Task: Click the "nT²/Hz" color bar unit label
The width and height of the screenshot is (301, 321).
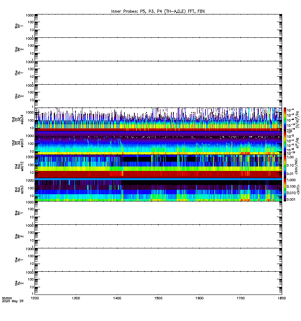Action: pos(297,143)
